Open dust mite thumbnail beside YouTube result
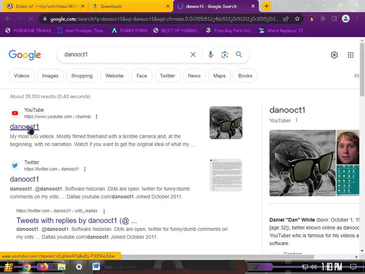 coord(226,123)
